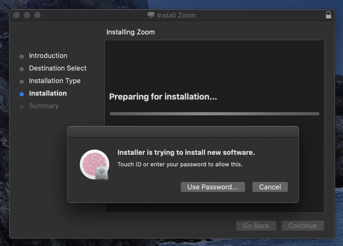This screenshot has height=246, width=343.
Task: Click the Install Zoom window title
Action: coord(179,15)
